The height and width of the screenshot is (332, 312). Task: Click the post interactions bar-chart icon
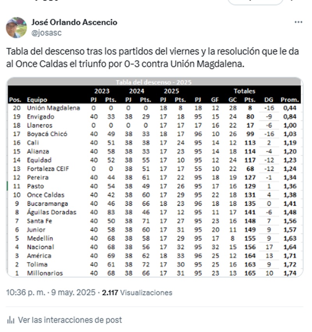tap(11, 320)
